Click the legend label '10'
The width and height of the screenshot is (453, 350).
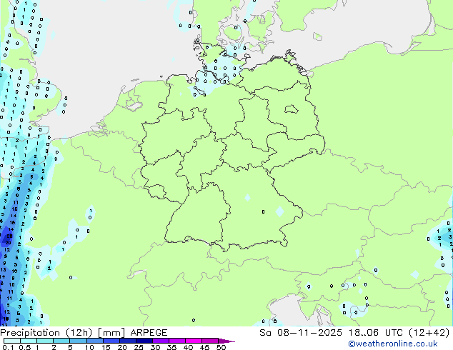[x=89, y=347]
